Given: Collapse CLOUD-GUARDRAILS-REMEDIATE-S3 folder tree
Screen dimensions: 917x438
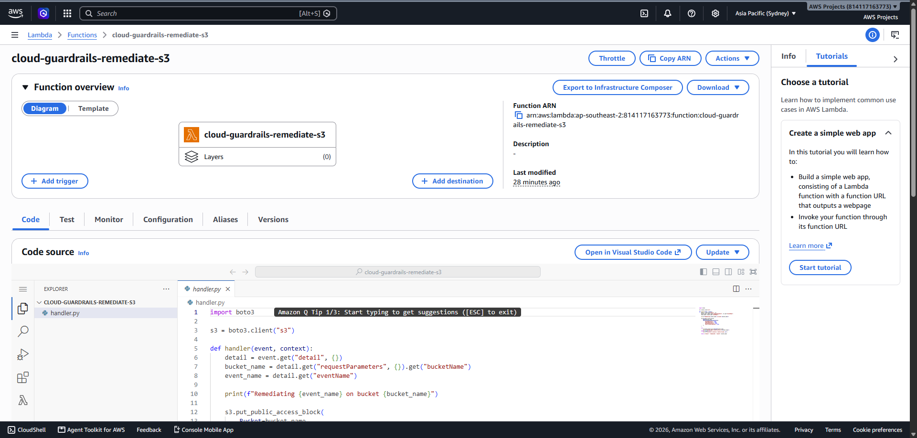Looking at the screenshot, I should (x=39, y=302).
